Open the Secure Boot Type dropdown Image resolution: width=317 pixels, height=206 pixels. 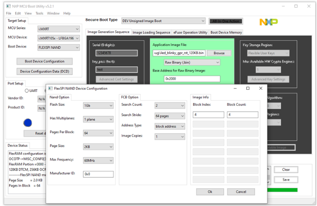point(164,21)
